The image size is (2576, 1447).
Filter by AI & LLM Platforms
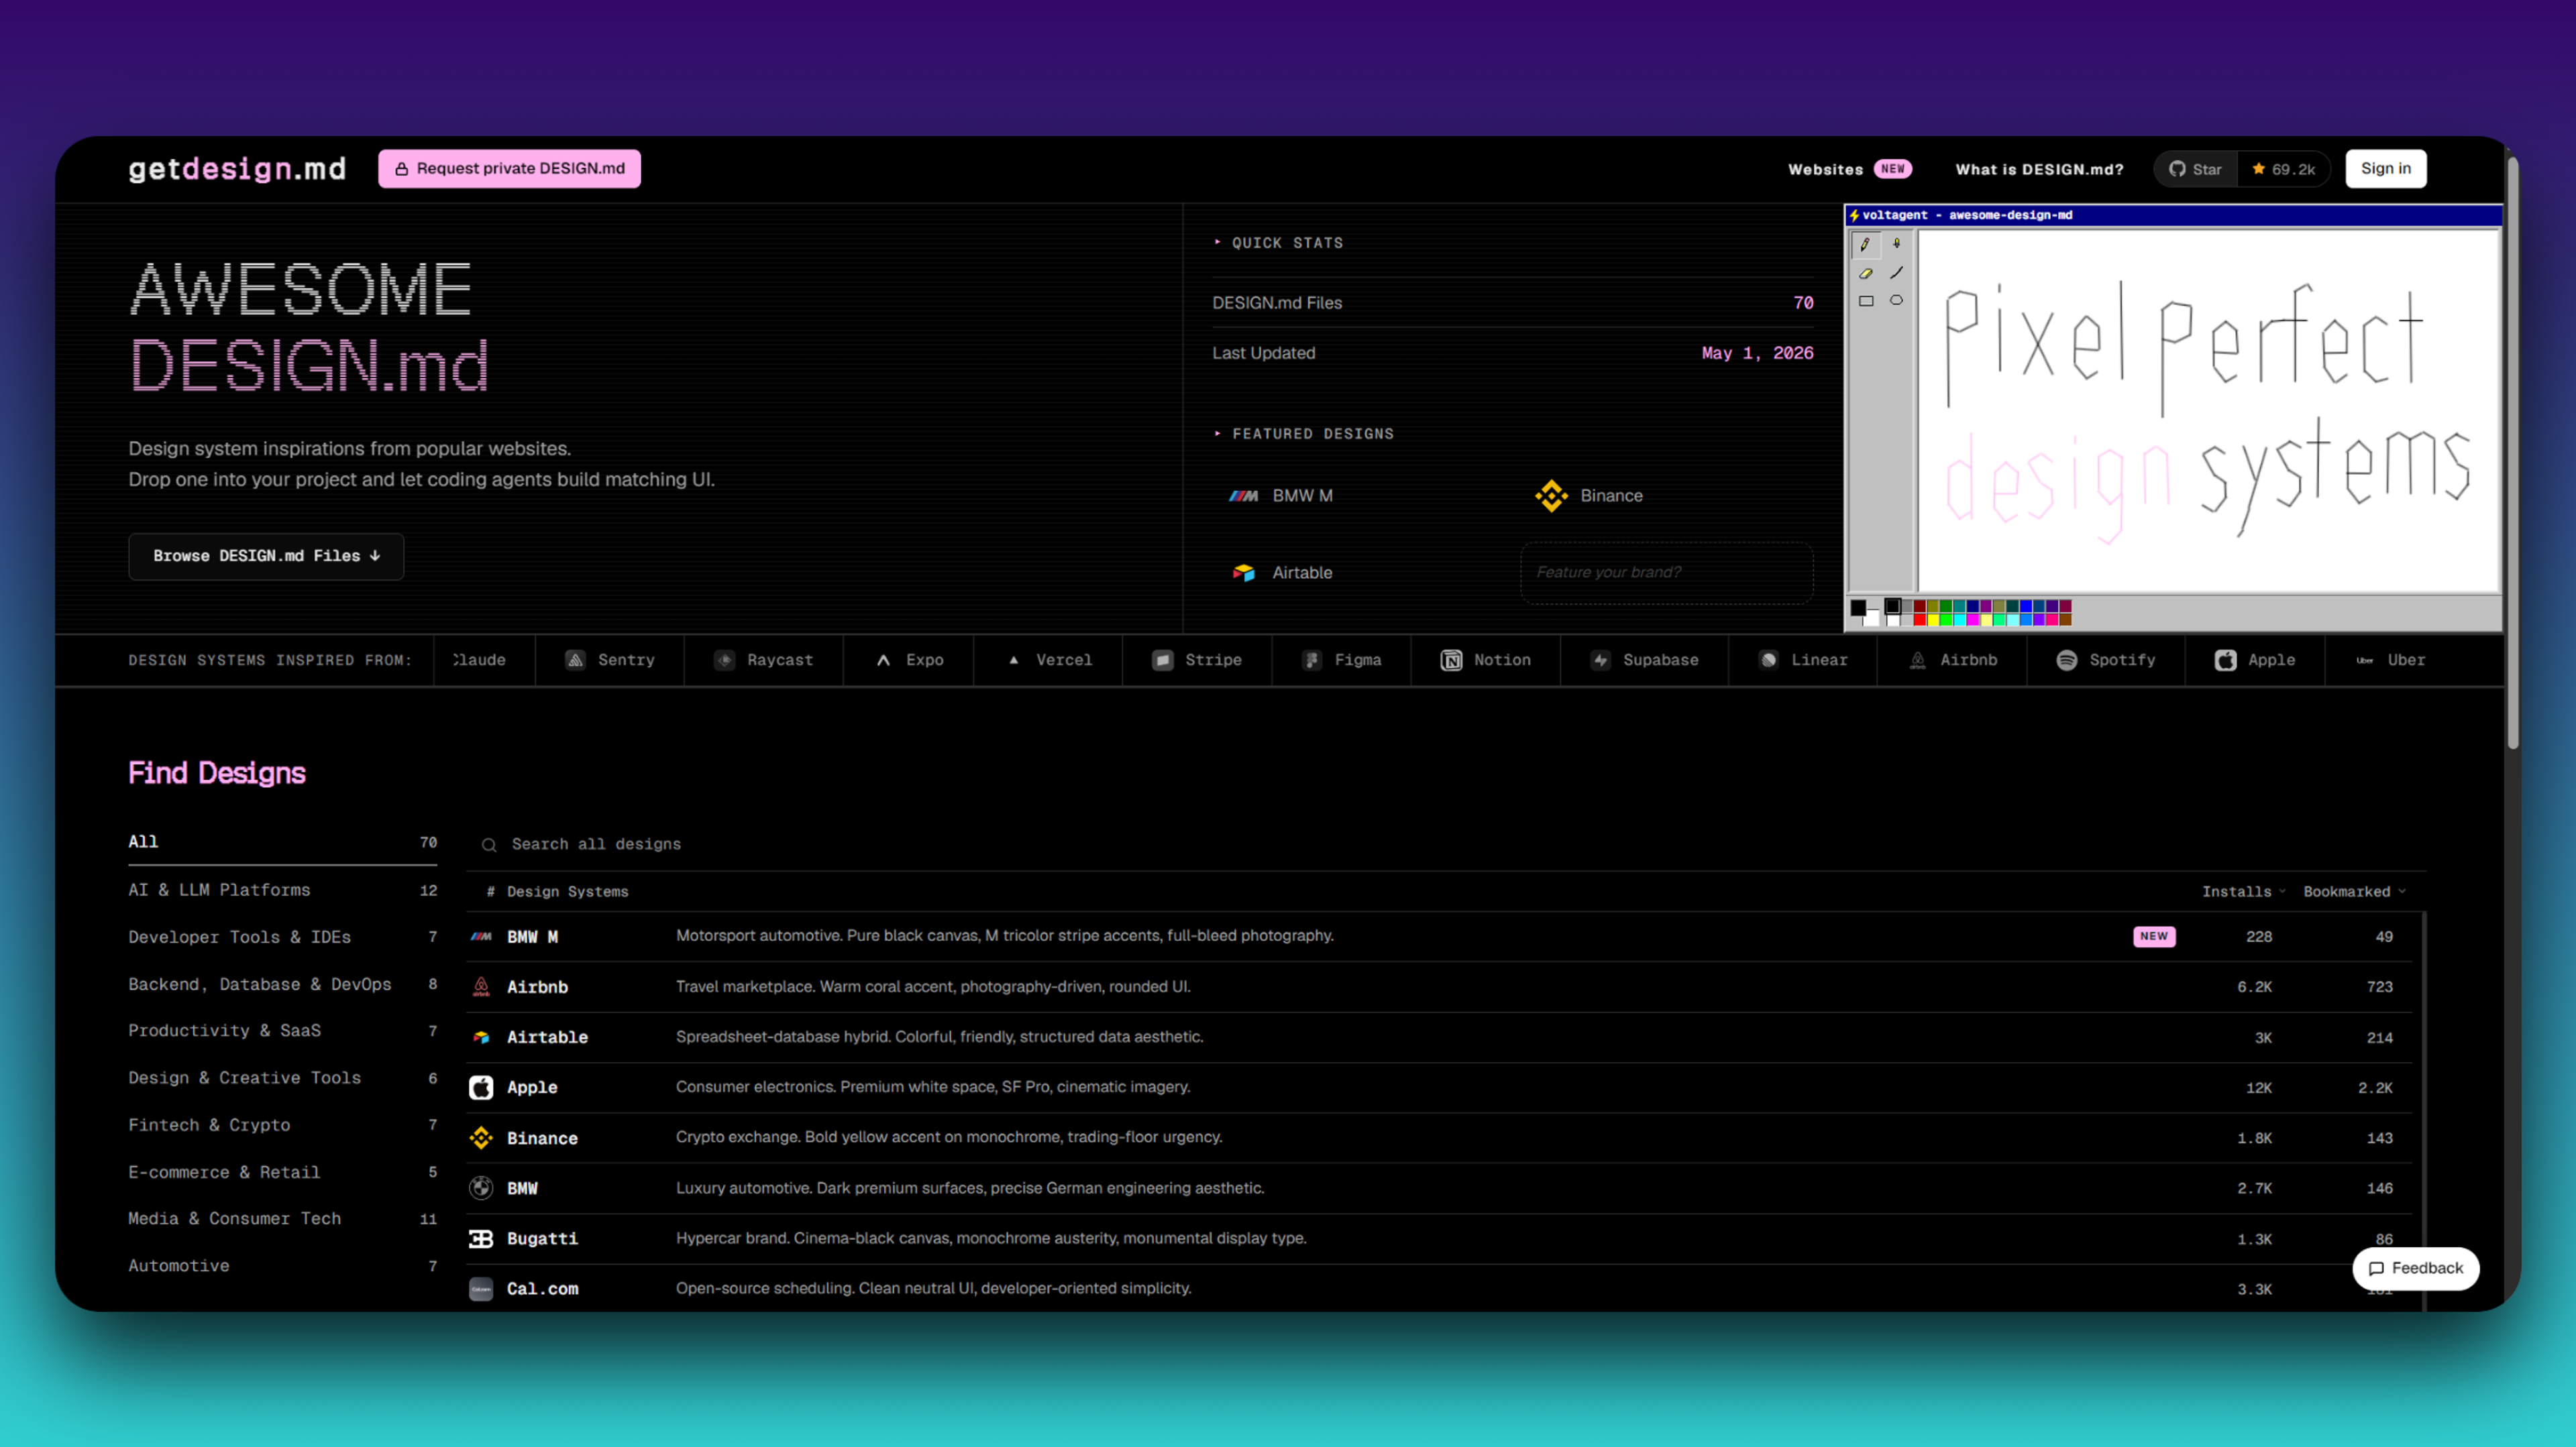pyautogui.click(x=282, y=890)
